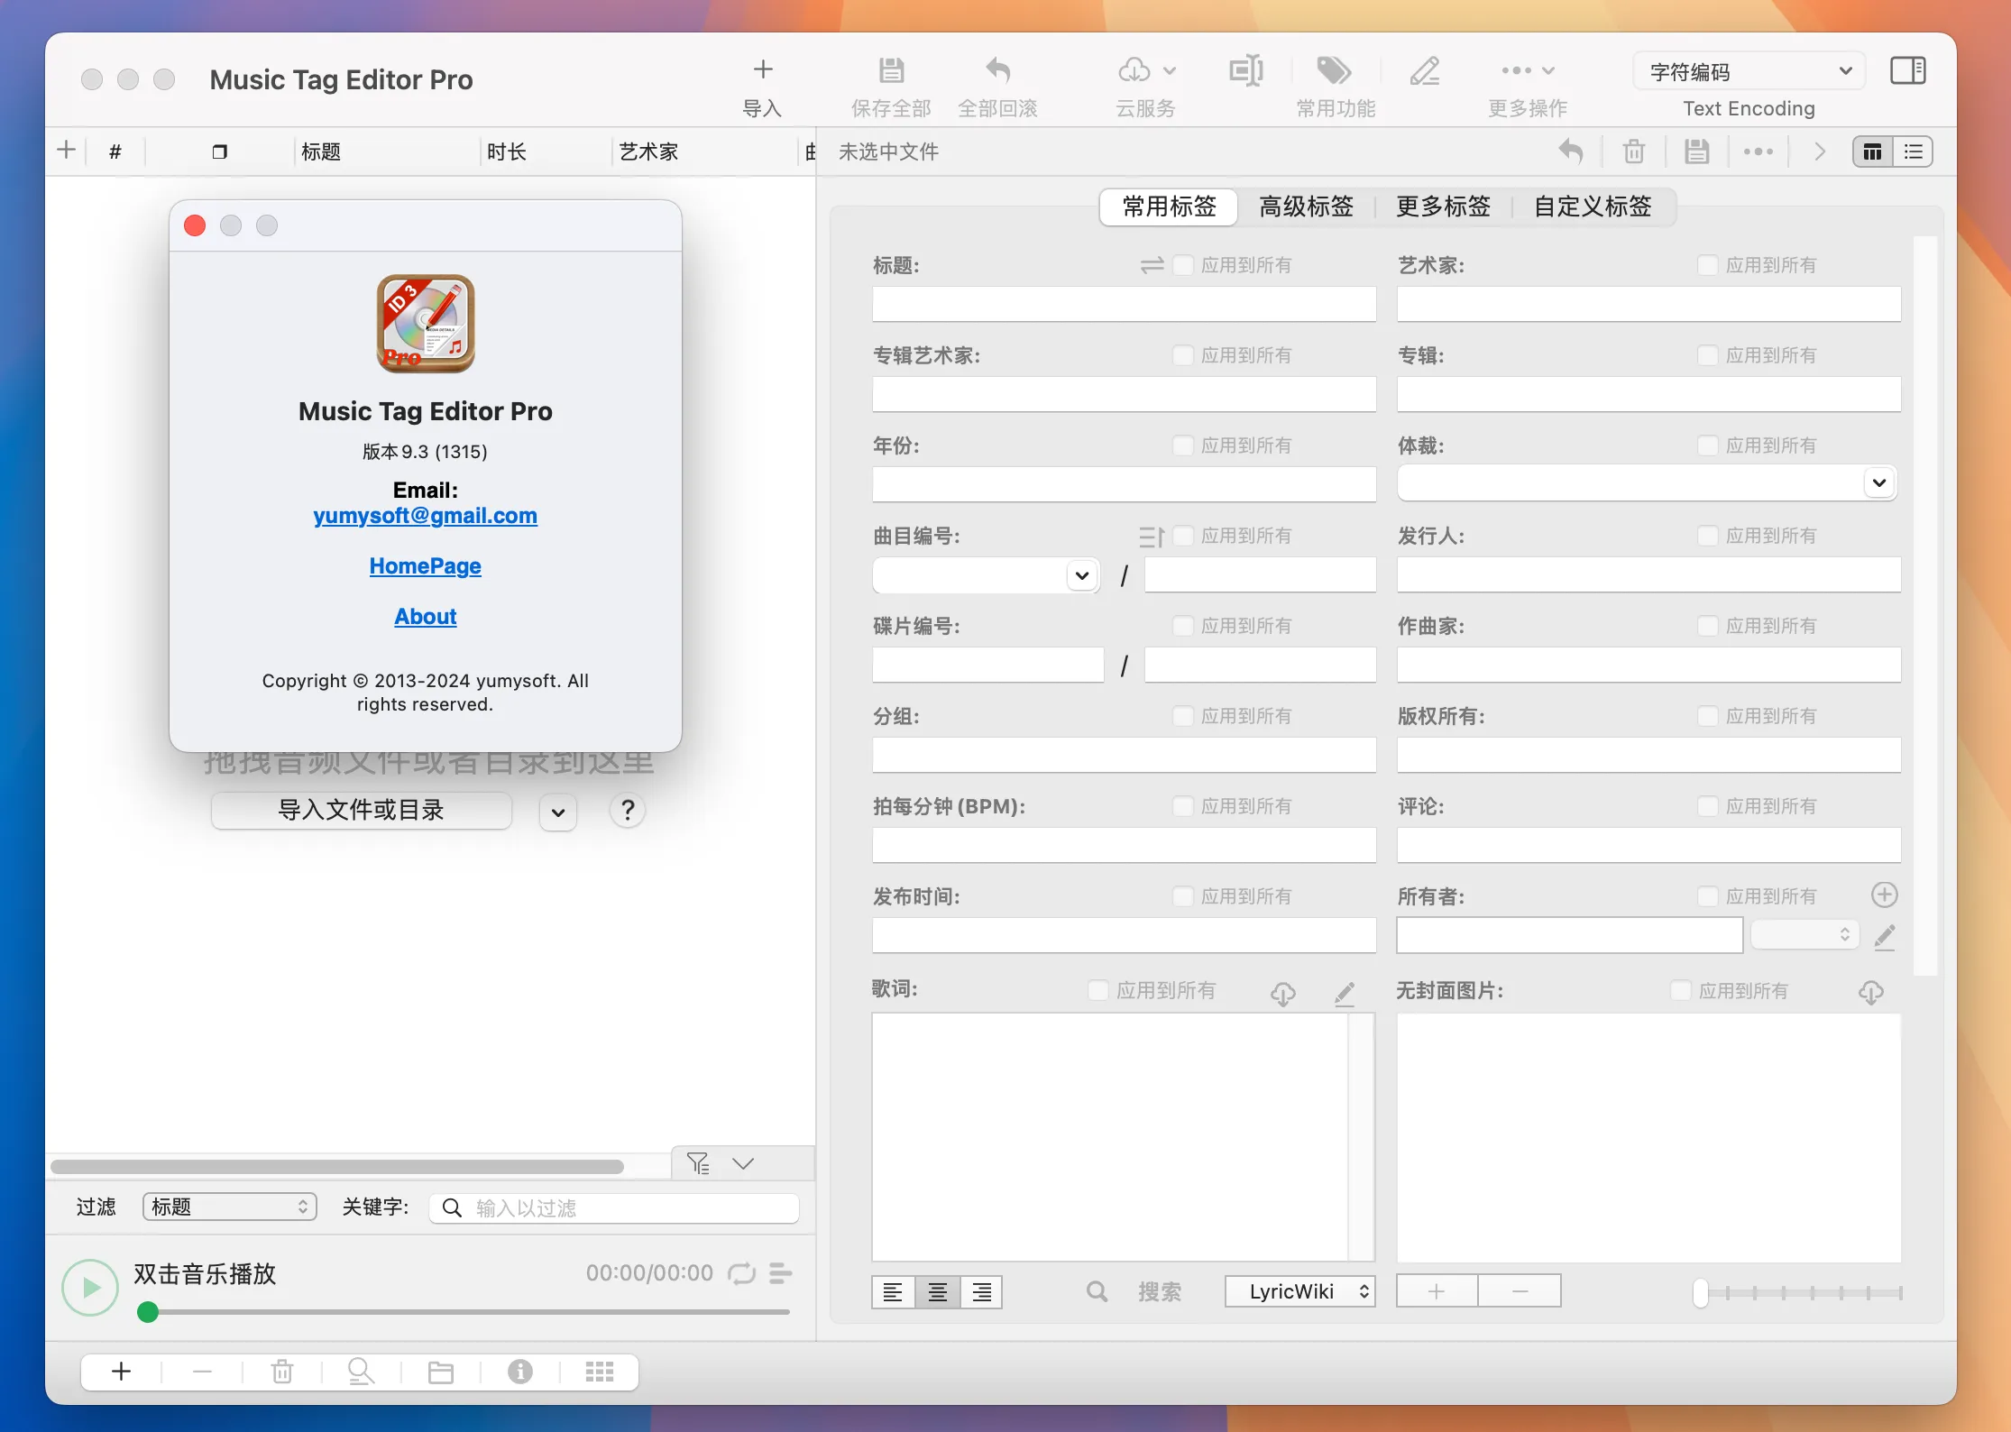Screen dimensions: 2011x1432
Task: Click the save disk icon in file header bar
Action: tap(1697, 151)
